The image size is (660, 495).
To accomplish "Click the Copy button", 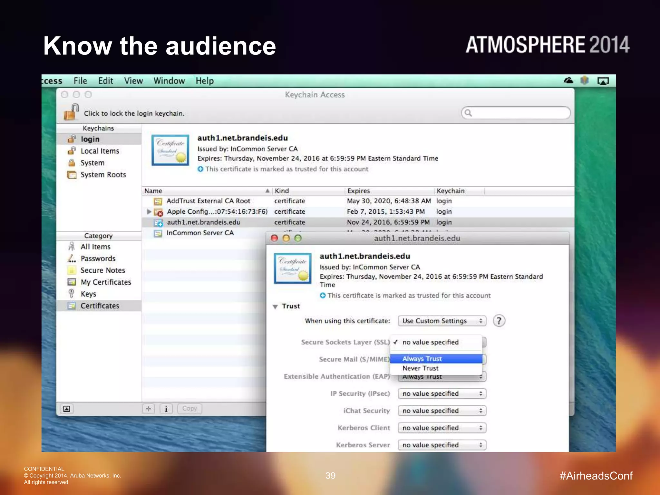I will (x=190, y=409).
